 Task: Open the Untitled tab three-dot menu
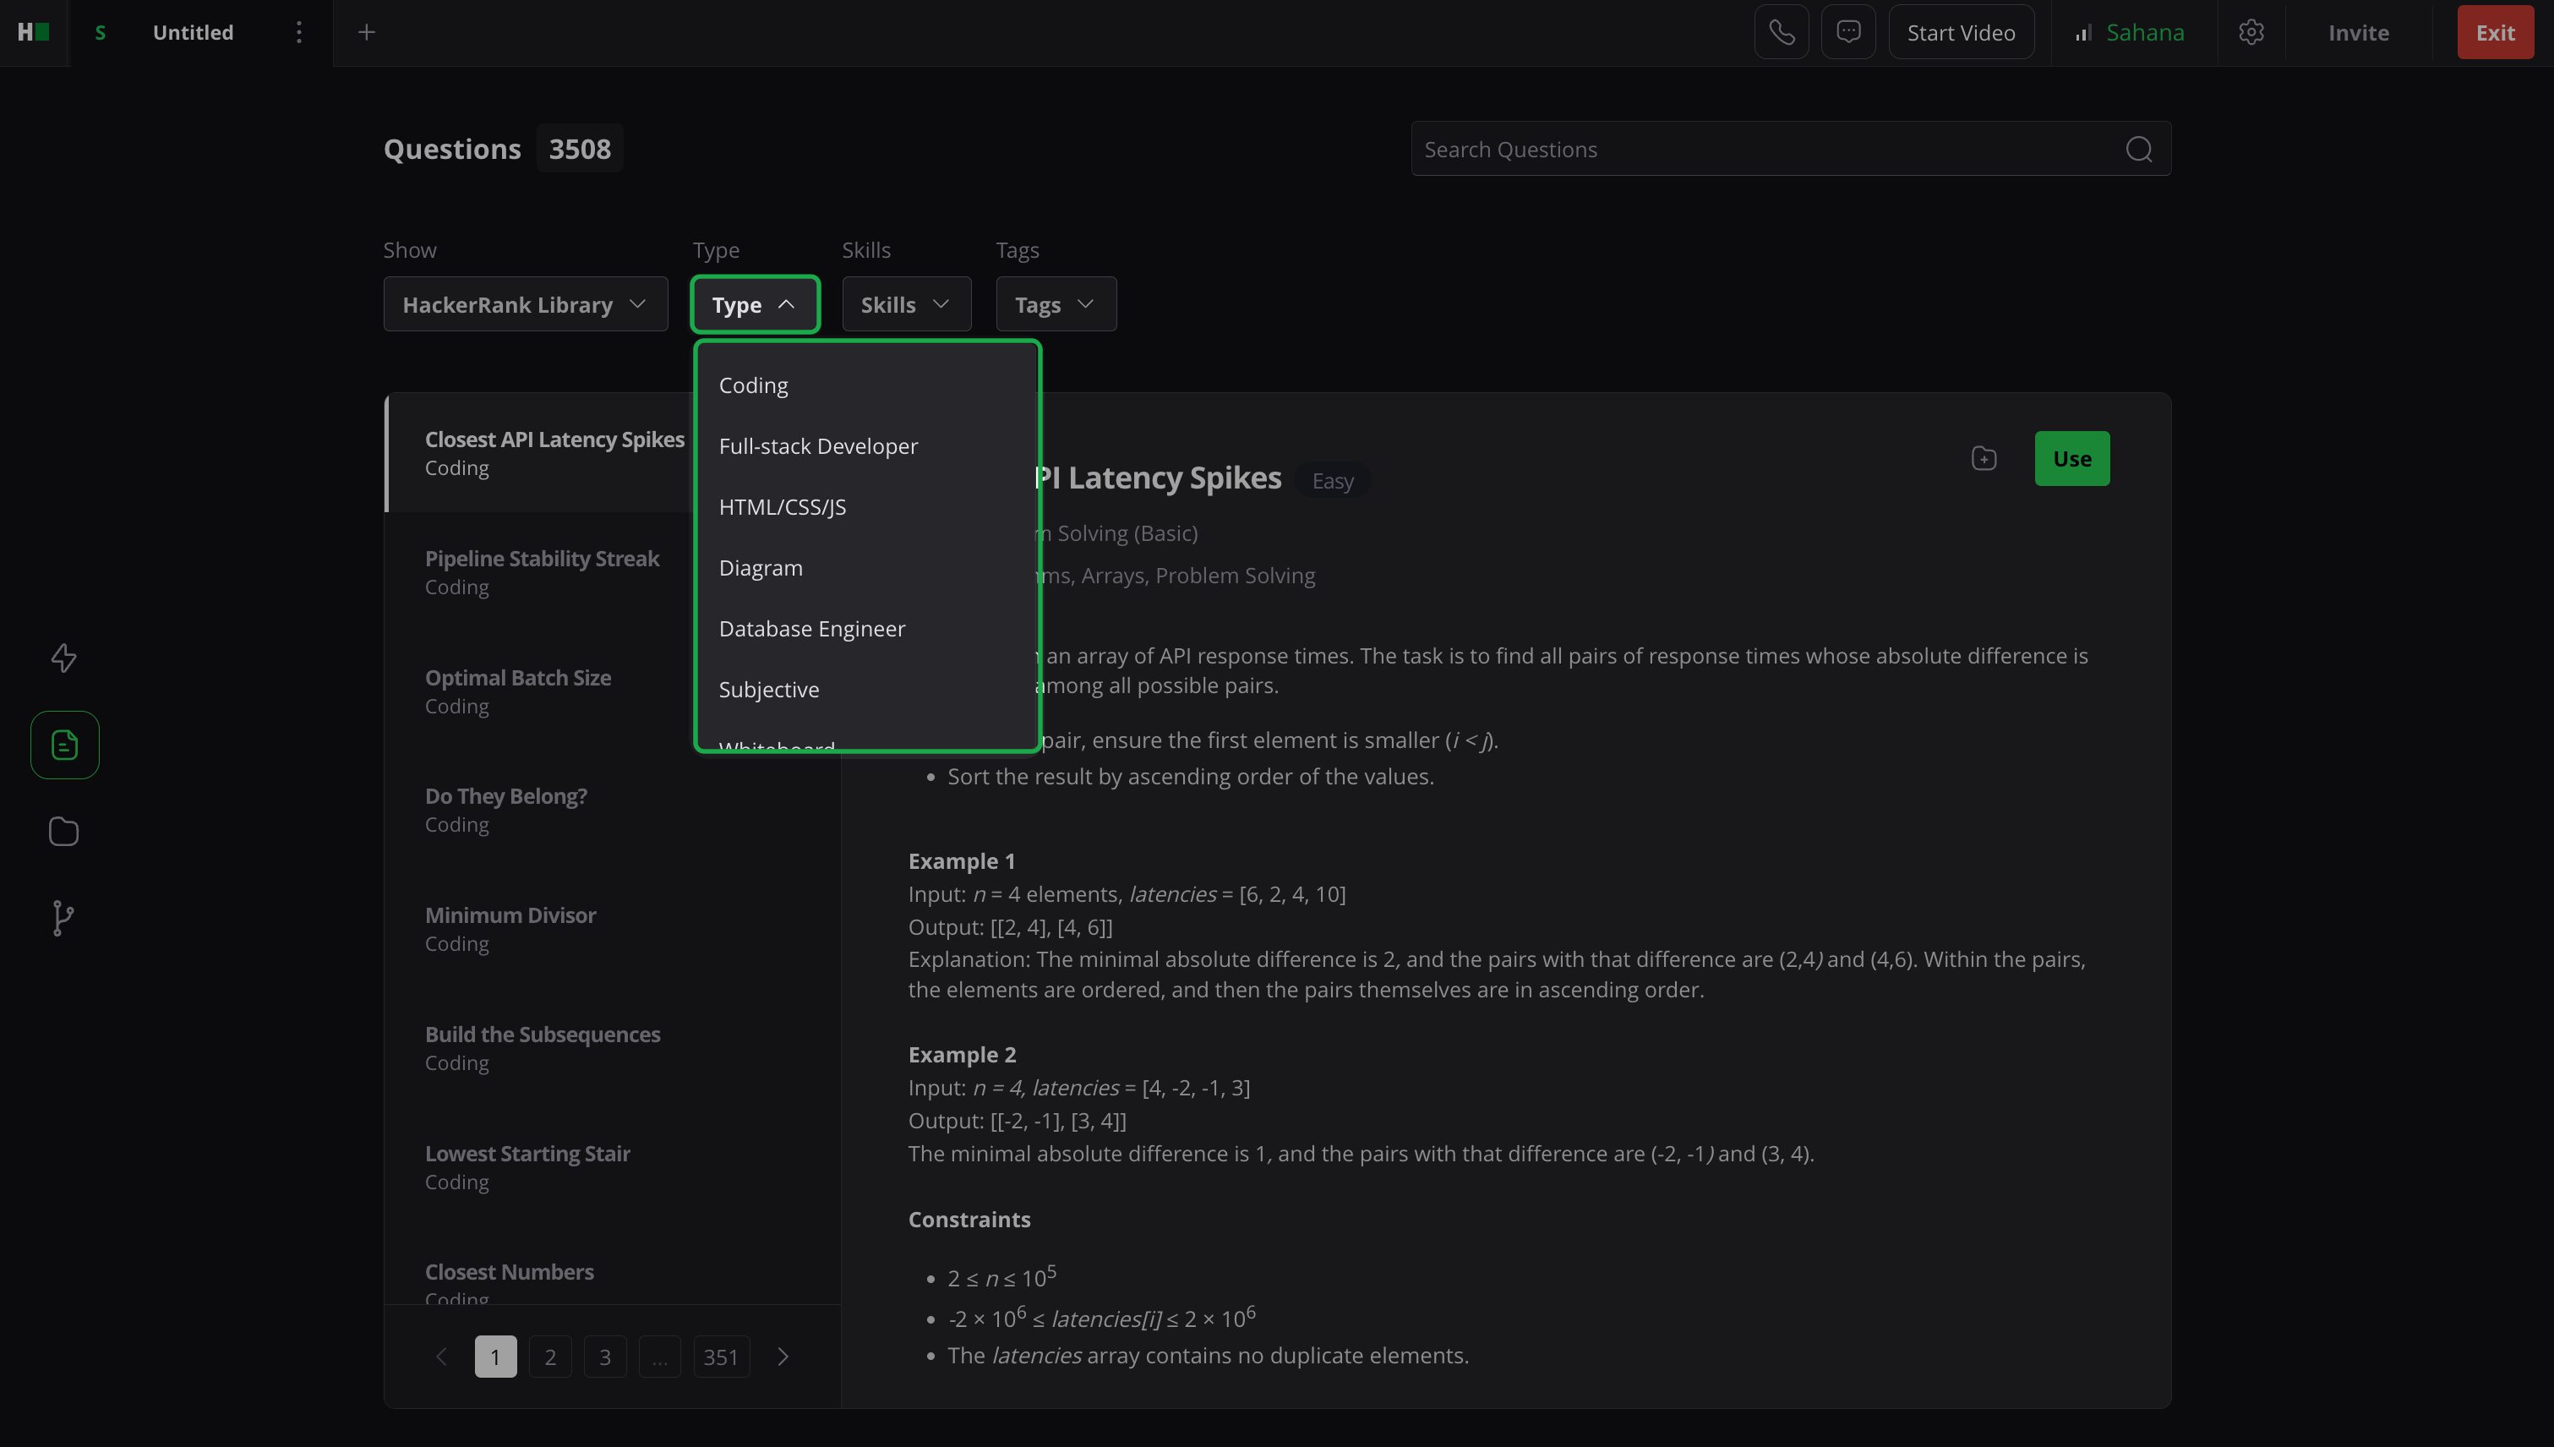coord(298,33)
